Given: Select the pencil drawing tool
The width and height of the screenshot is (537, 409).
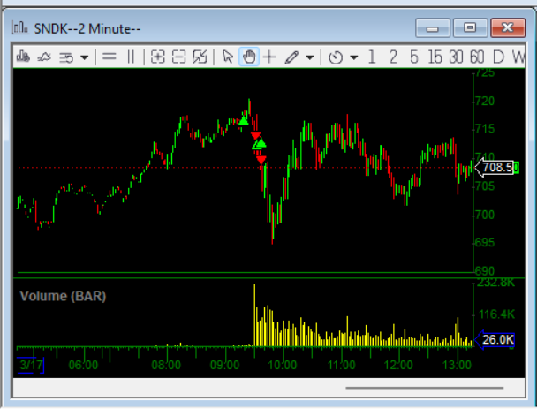Looking at the screenshot, I should [x=291, y=57].
